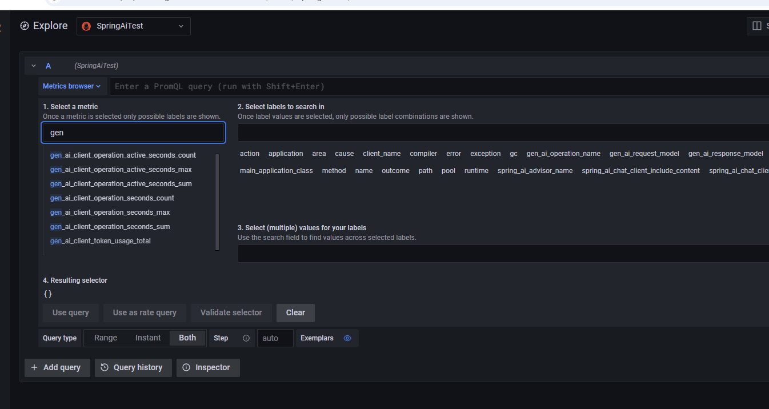Clear the metrics browser selection
Screen dimensions: 769x409
295,312
